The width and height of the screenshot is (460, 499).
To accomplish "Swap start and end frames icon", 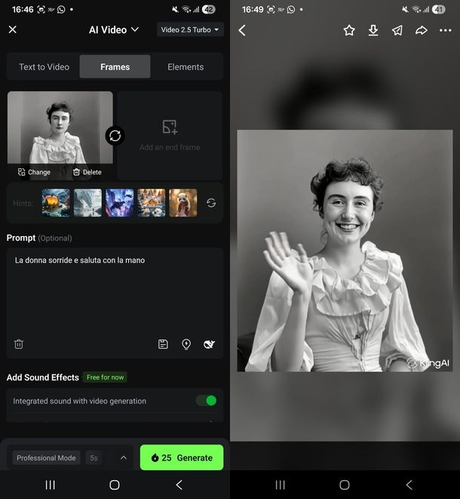I will coord(115,136).
